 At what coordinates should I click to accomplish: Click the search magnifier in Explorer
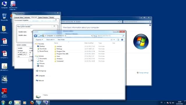(x=123, y=36)
